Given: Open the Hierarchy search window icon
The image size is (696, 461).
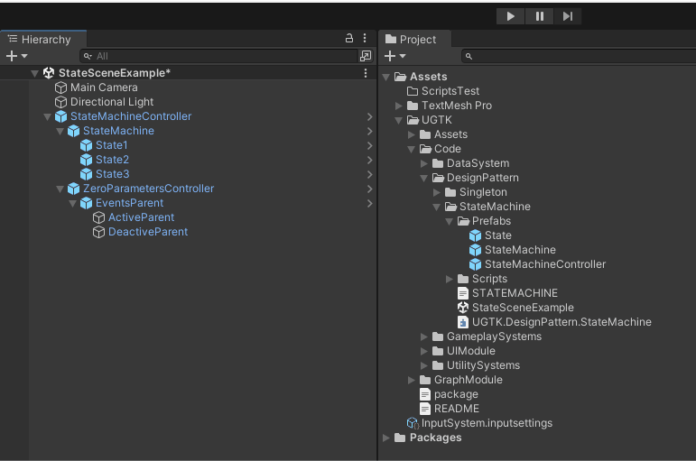Looking at the screenshot, I should pos(366,56).
